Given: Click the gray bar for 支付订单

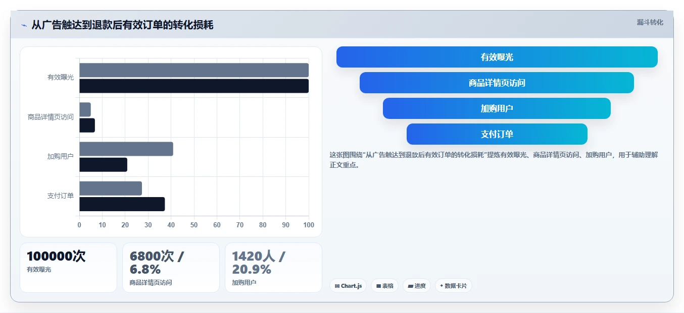Looking at the screenshot, I should coord(111,189).
